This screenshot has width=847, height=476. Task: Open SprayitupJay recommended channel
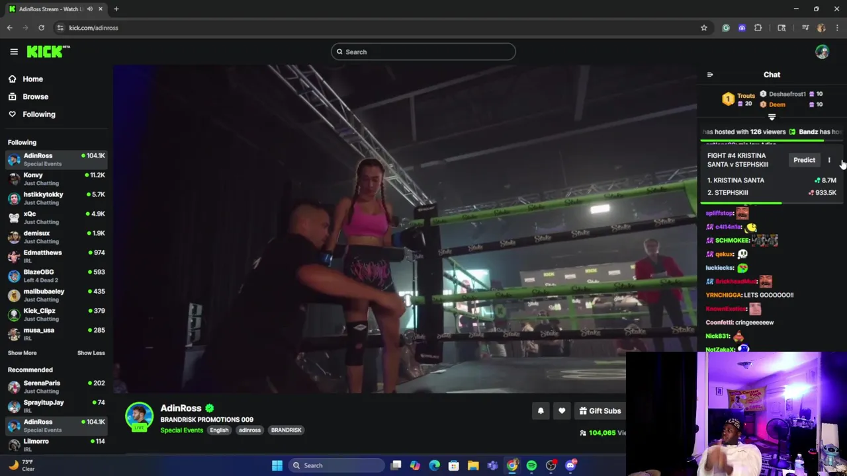[56, 406]
